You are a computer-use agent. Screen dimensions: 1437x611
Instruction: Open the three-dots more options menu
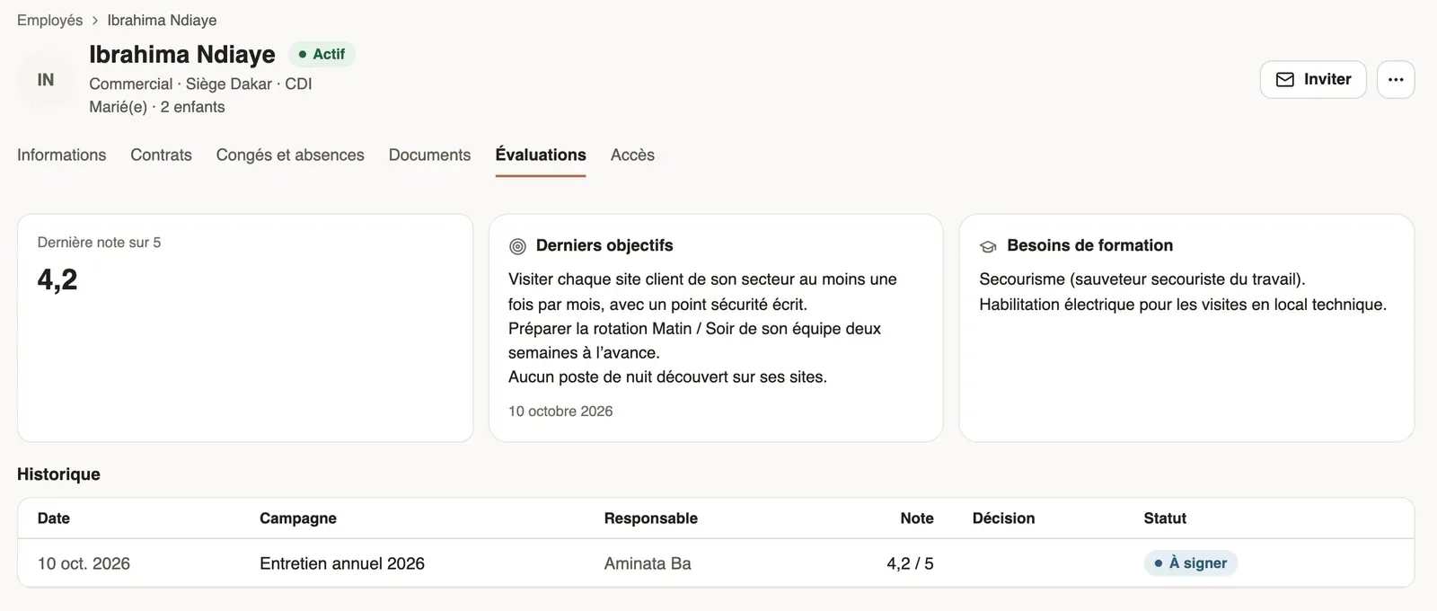click(x=1396, y=79)
